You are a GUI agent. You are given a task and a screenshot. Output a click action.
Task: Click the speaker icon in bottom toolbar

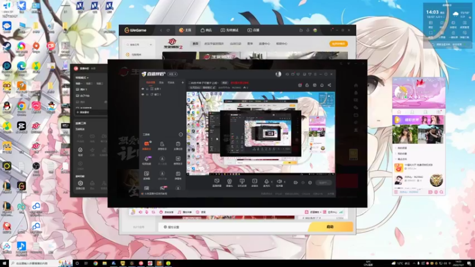click(279, 182)
